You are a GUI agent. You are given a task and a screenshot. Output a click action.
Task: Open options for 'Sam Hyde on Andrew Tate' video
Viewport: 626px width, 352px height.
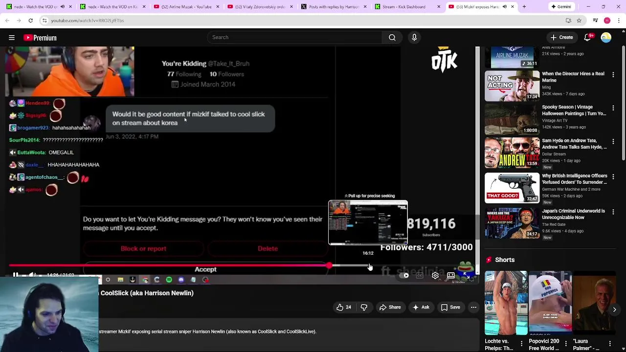pos(613,142)
